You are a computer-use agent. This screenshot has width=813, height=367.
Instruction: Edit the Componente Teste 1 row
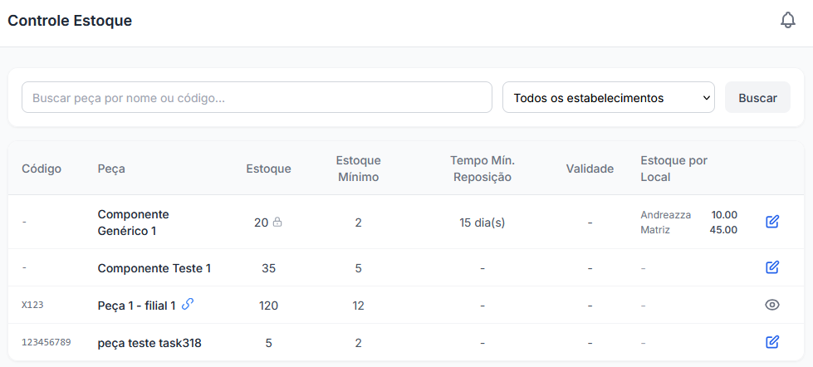click(772, 267)
